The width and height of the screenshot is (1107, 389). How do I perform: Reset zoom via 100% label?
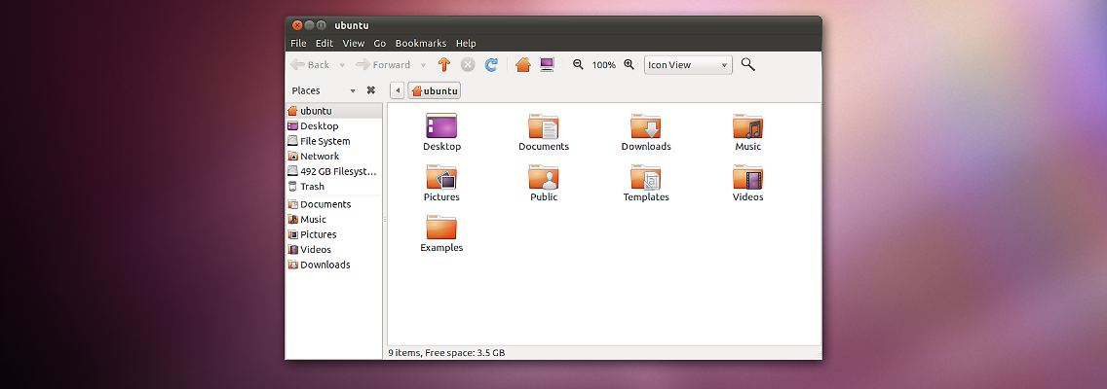click(x=603, y=65)
